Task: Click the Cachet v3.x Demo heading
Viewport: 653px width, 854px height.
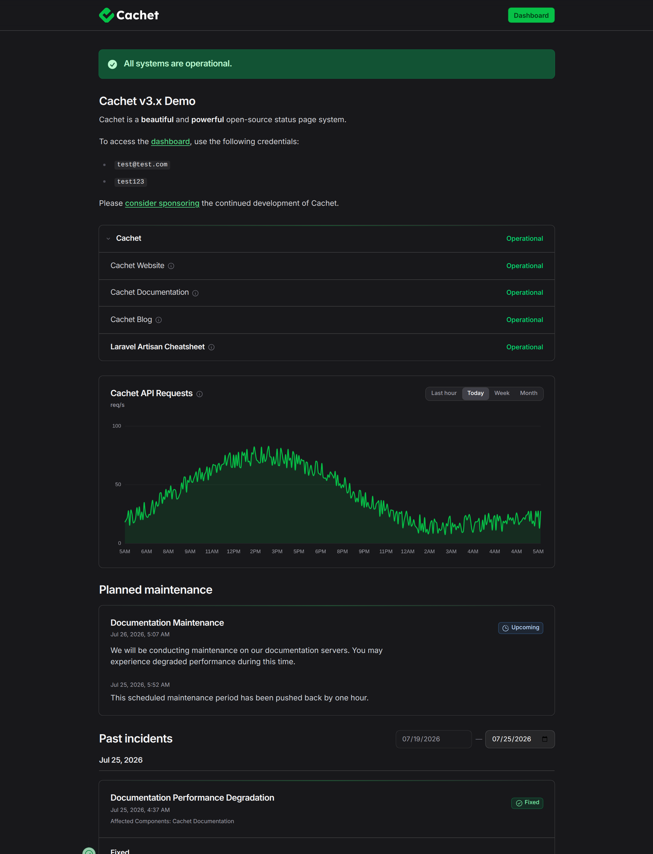Action: click(147, 101)
